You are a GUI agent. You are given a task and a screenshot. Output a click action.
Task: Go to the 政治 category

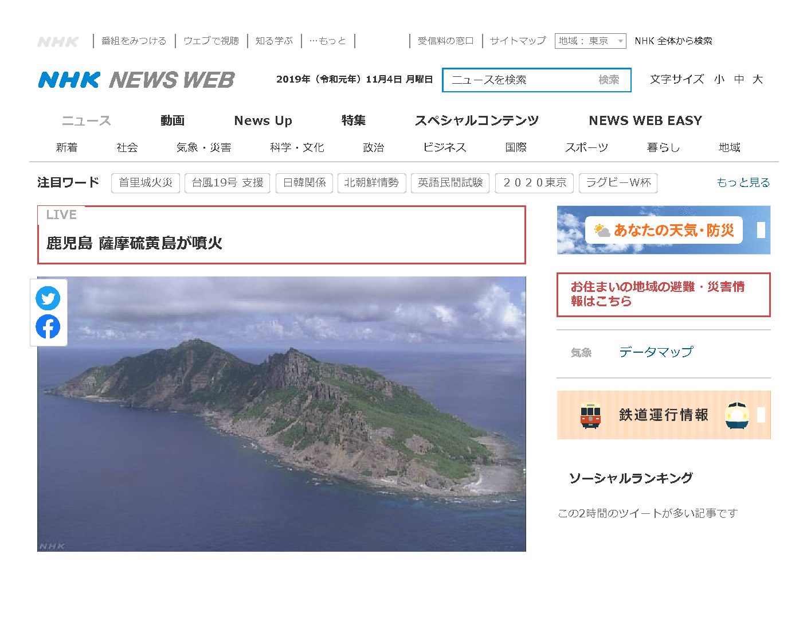point(374,147)
